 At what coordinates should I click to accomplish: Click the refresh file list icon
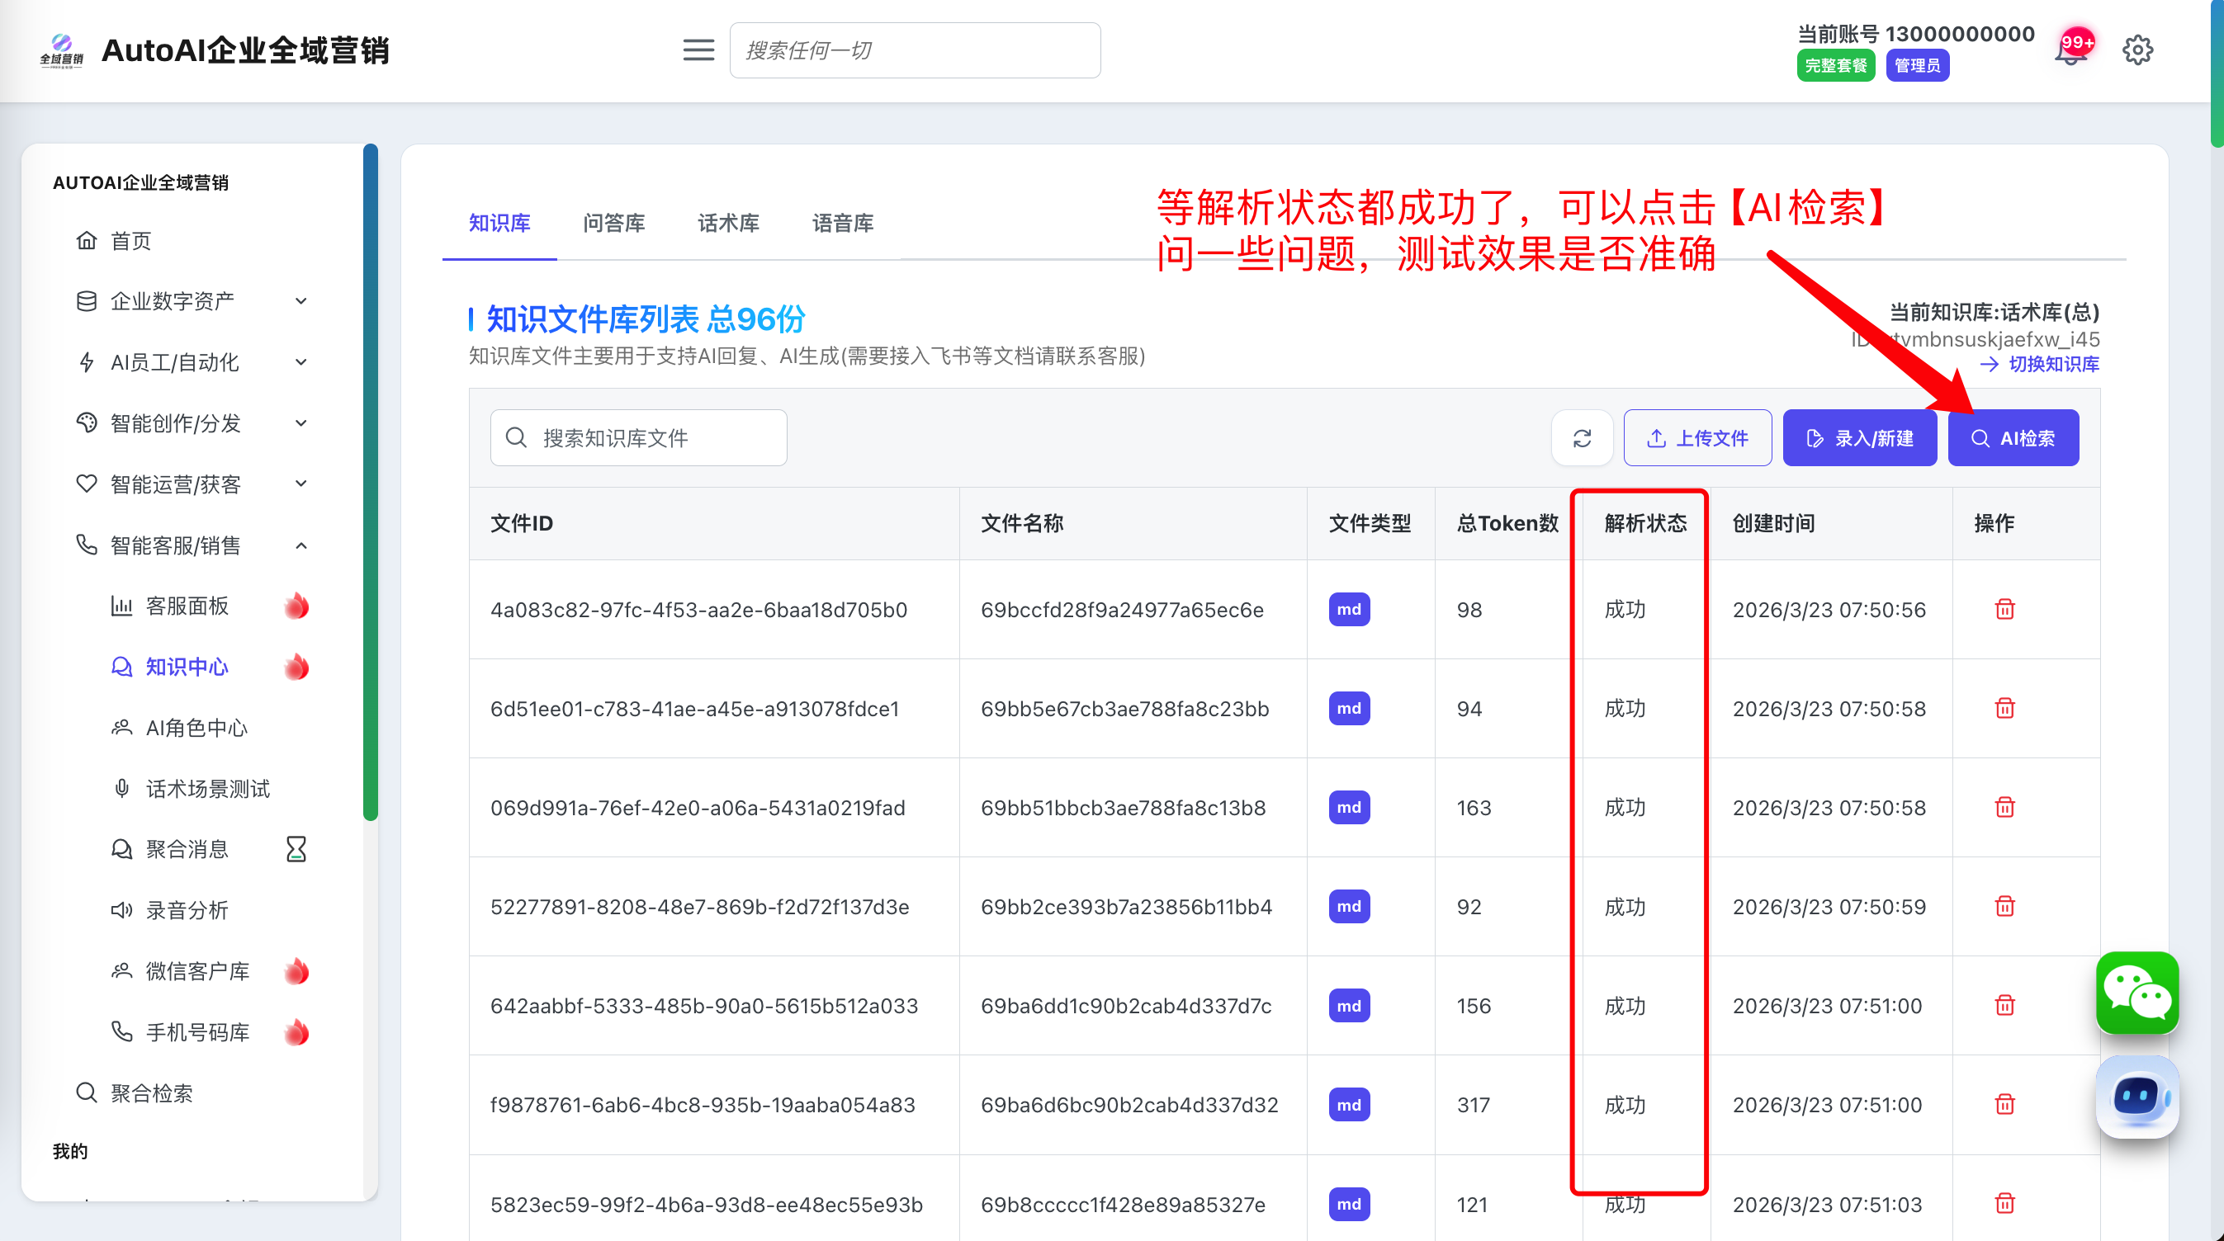tap(1582, 438)
